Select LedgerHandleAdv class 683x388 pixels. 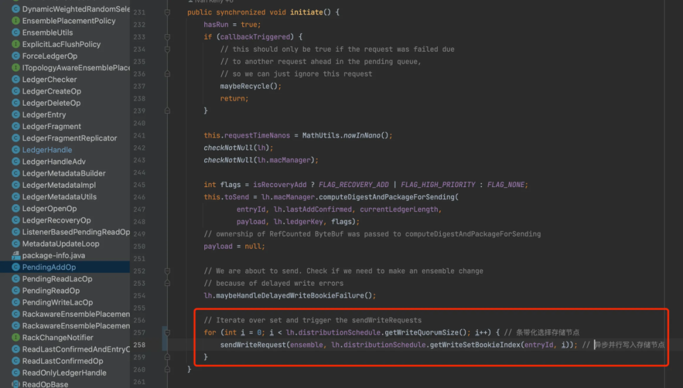click(x=54, y=162)
